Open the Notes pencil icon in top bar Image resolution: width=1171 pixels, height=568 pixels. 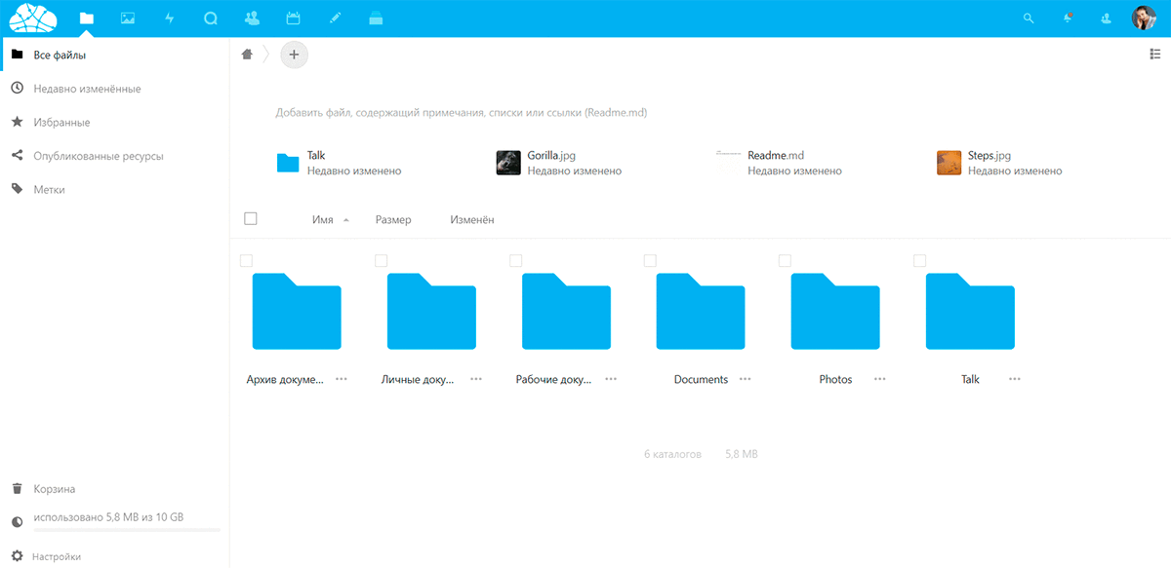[335, 18]
